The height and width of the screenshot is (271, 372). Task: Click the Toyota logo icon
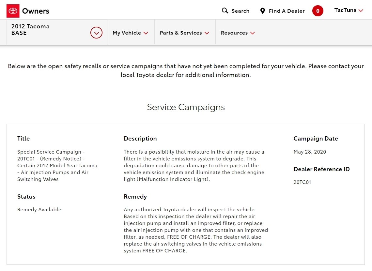13,11
